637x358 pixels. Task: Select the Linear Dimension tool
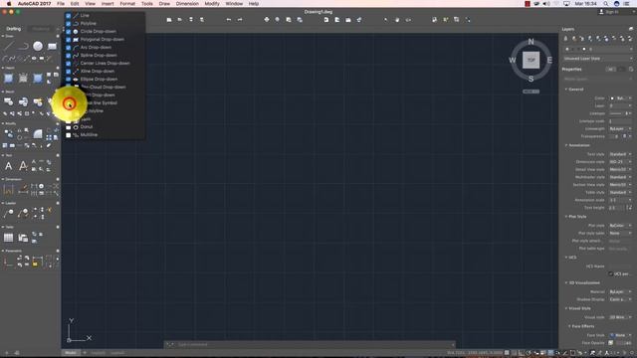coord(9,189)
